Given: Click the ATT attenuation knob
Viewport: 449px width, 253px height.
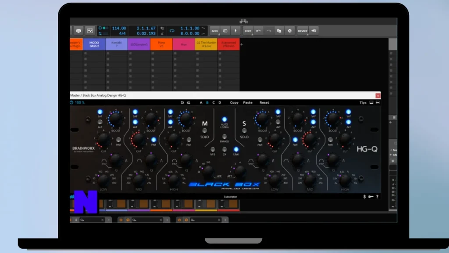Looking at the screenshot, I should click(240, 171).
